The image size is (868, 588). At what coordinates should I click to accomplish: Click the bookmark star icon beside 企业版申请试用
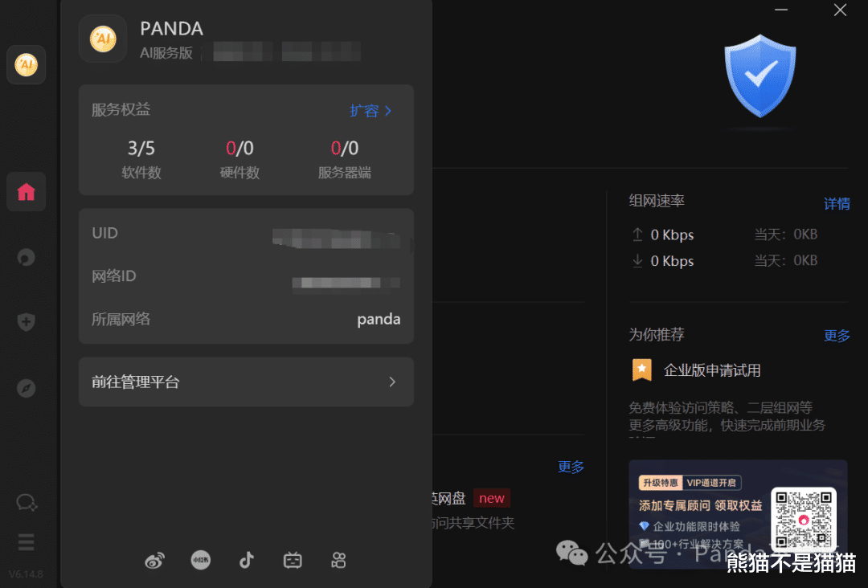pos(641,370)
